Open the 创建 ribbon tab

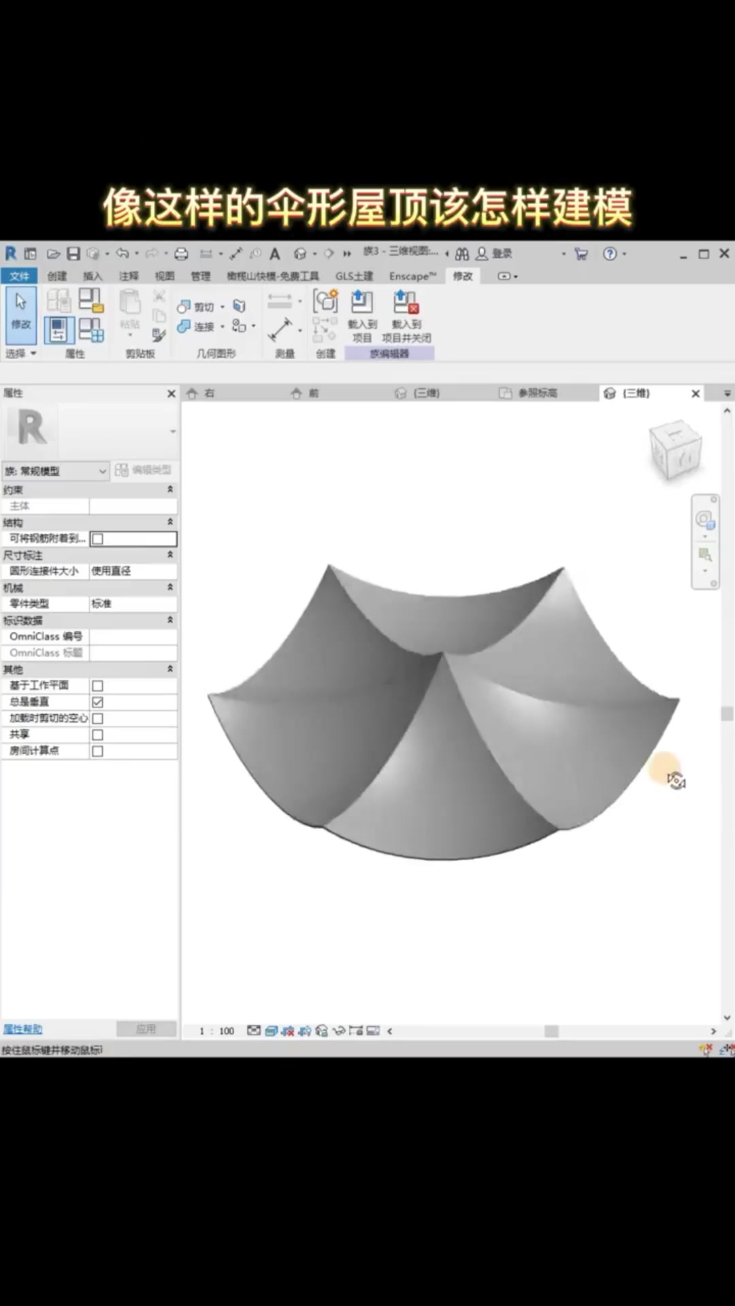click(57, 276)
